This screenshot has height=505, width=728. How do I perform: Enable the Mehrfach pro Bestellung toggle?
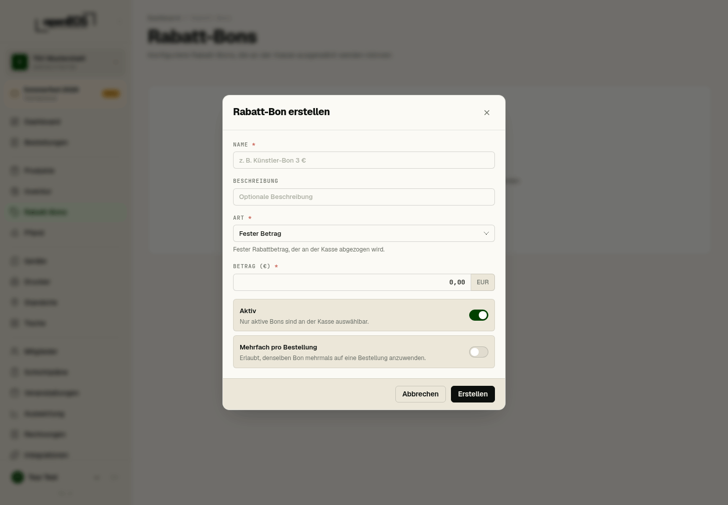[x=478, y=352]
